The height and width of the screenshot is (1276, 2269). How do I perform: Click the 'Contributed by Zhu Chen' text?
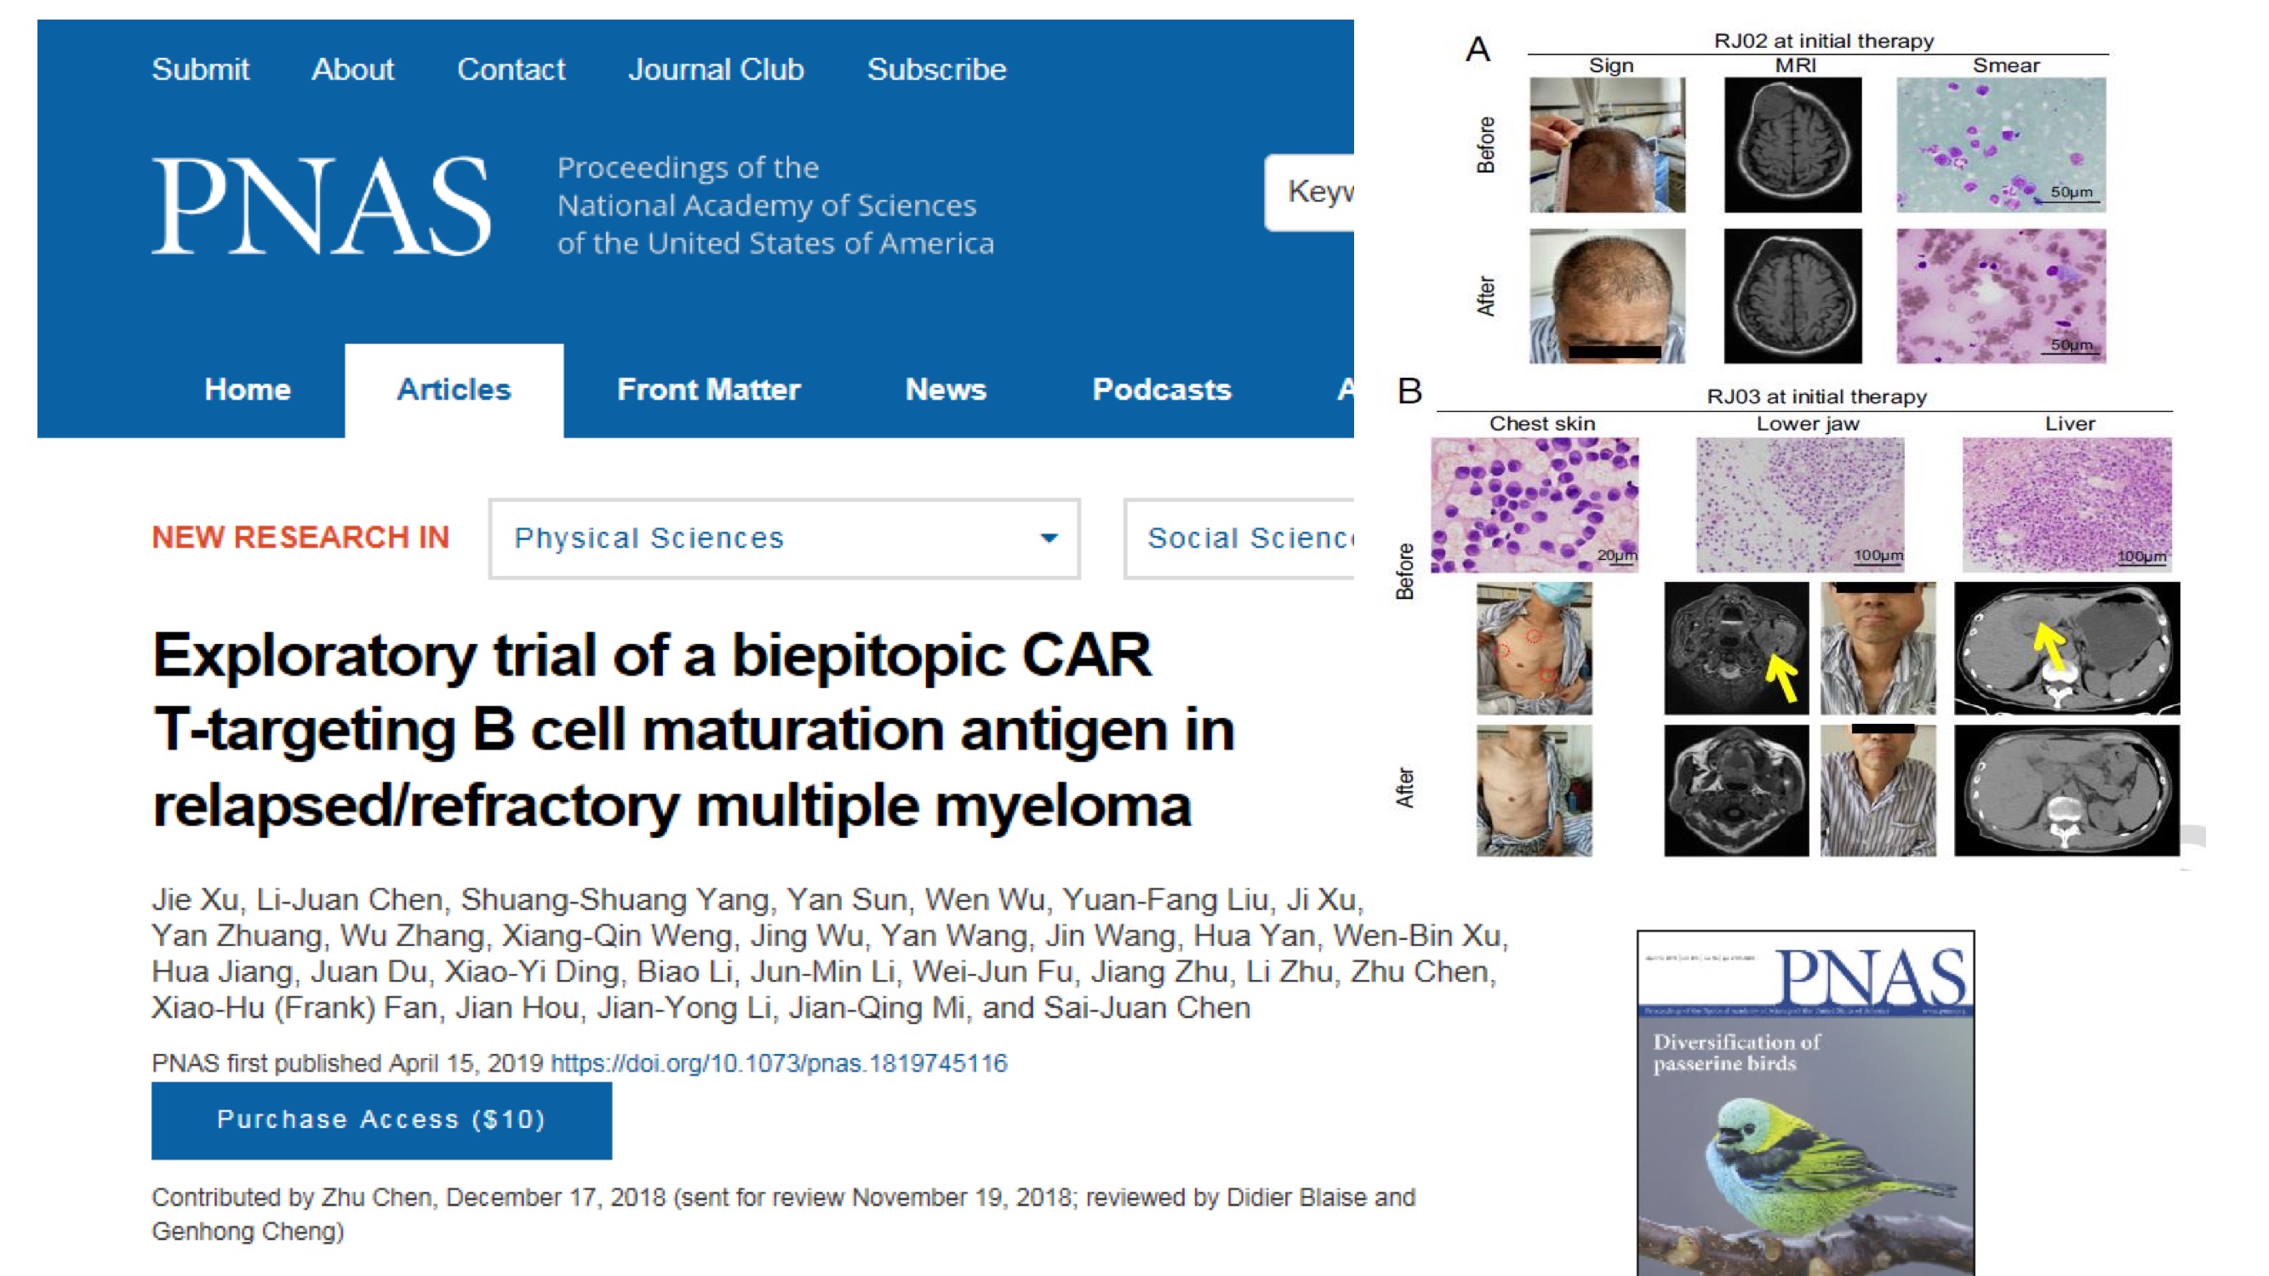click(783, 1215)
